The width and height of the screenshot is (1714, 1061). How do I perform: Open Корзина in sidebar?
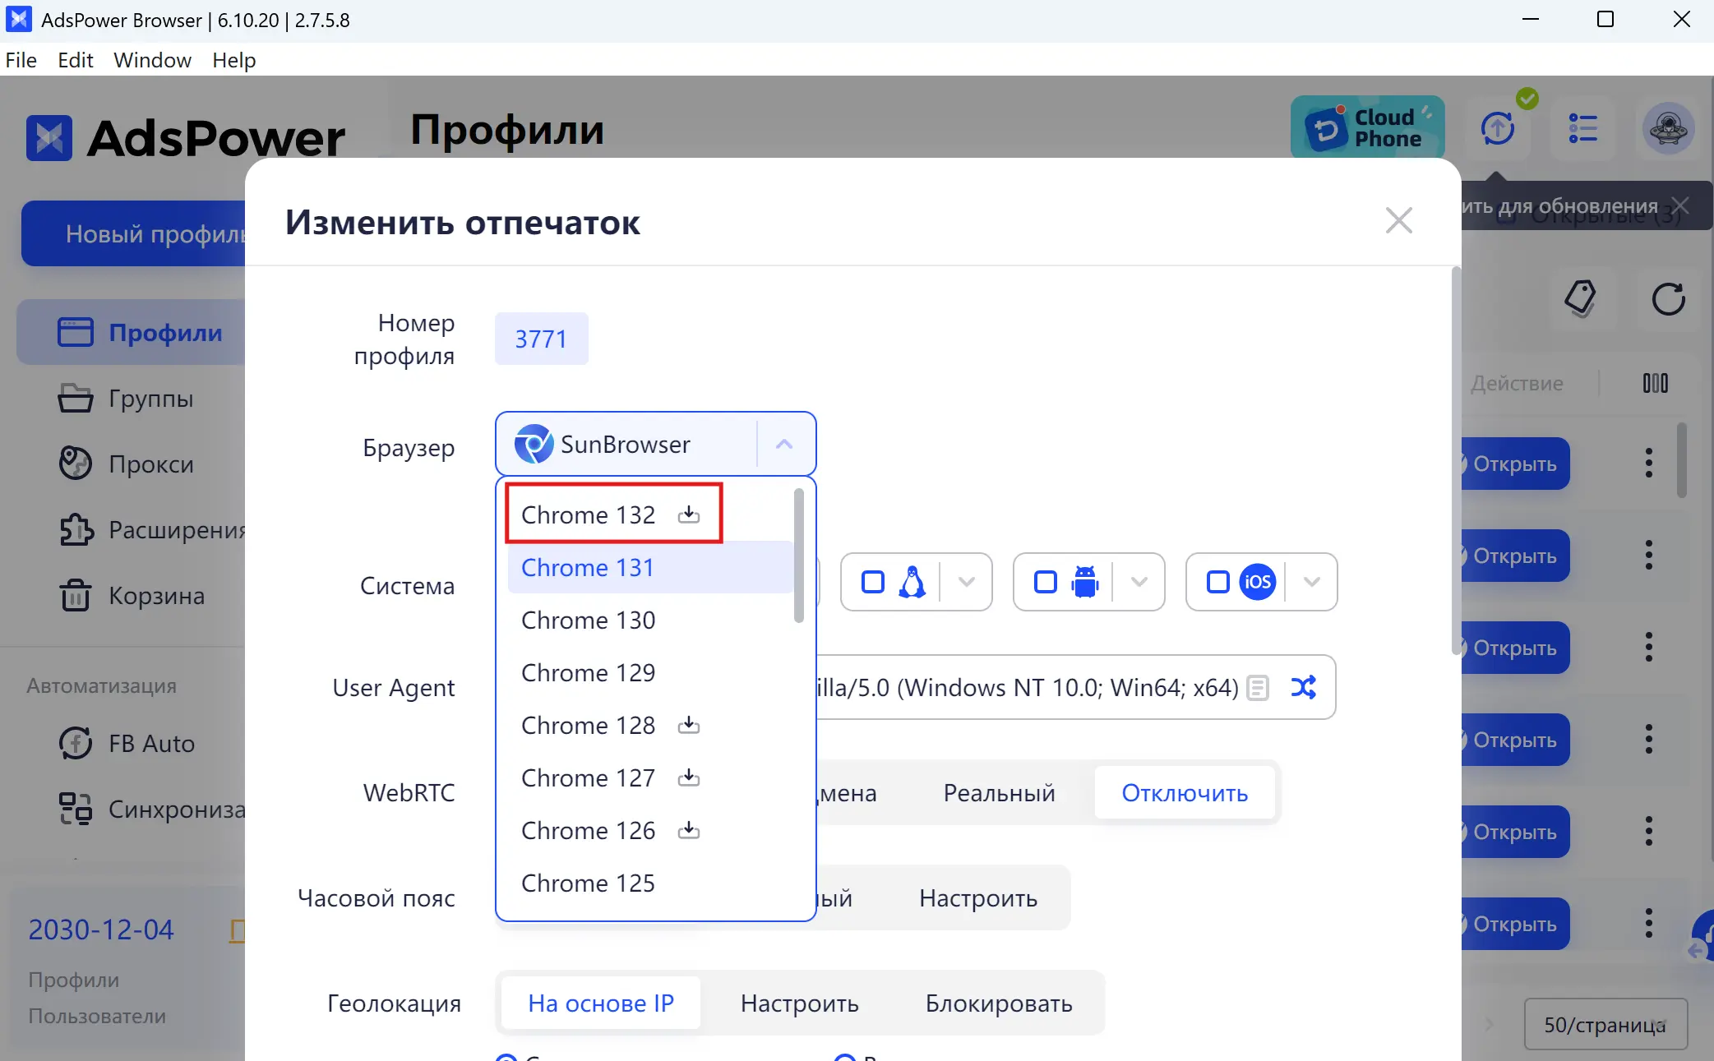point(132,596)
